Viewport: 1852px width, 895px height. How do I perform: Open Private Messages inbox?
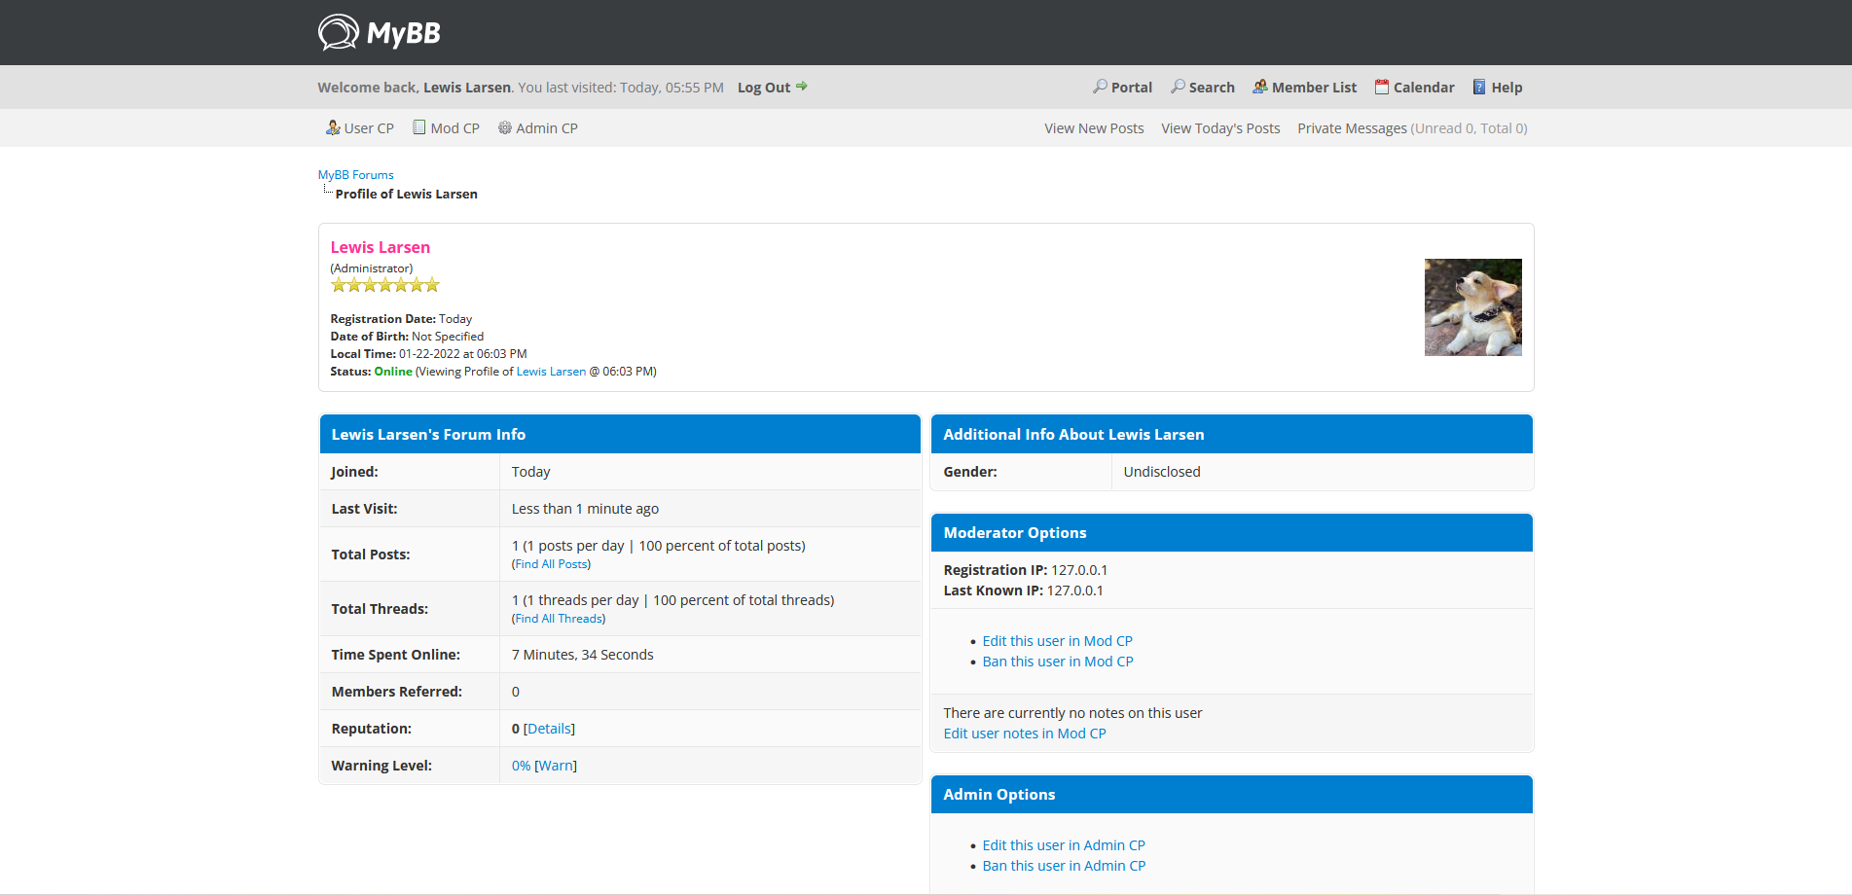click(1352, 128)
